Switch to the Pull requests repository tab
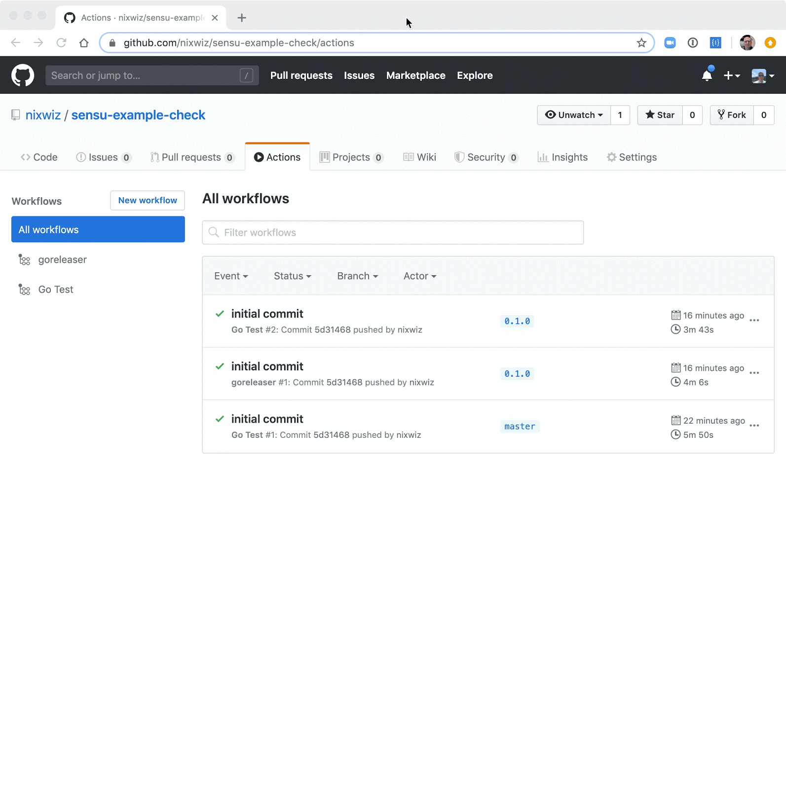The height and width of the screenshot is (789, 786). coord(192,157)
